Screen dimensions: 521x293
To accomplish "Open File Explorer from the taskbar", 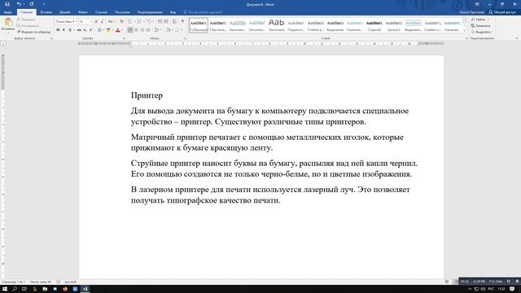I will click(45, 289).
